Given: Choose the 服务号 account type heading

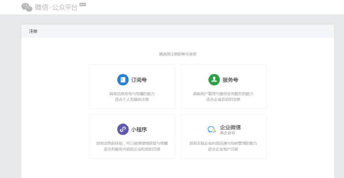Looking at the screenshot, I should (x=230, y=80).
